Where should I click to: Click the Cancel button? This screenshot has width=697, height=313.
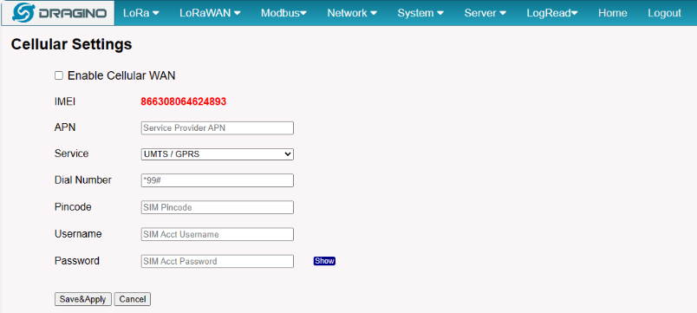[133, 299]
